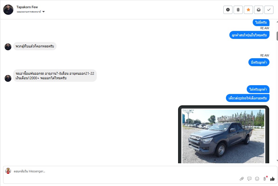
Task: Attach a file with the paperclip icon
Action: (242, 179)
